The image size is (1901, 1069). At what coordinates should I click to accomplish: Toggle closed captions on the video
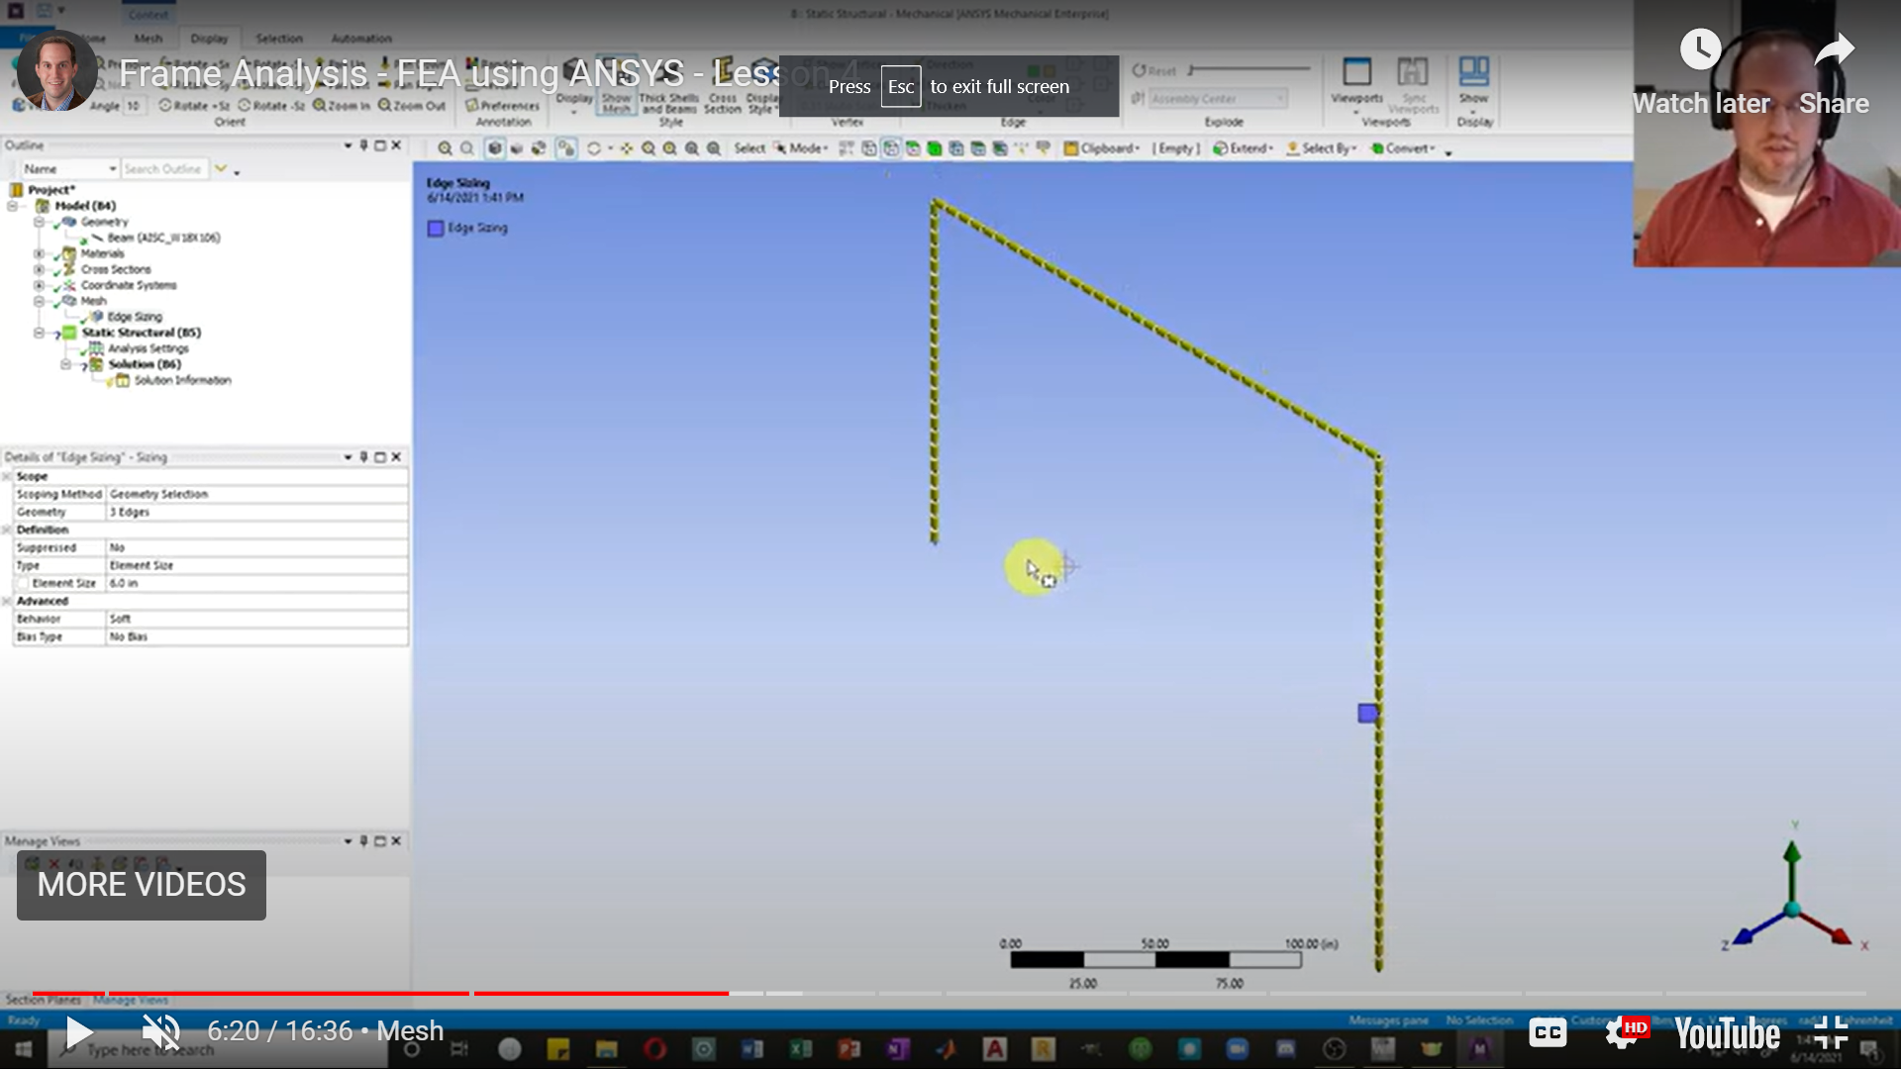(1548, 1033)
